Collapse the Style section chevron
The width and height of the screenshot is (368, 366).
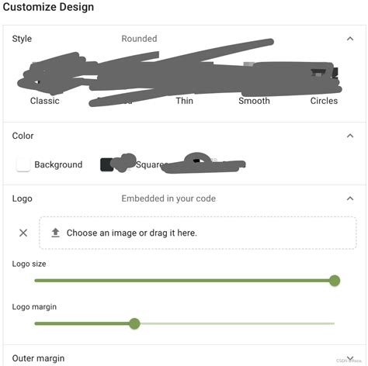tap(350, 39)
